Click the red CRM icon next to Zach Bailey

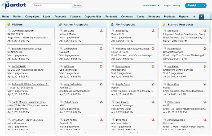tap(153, 31)
